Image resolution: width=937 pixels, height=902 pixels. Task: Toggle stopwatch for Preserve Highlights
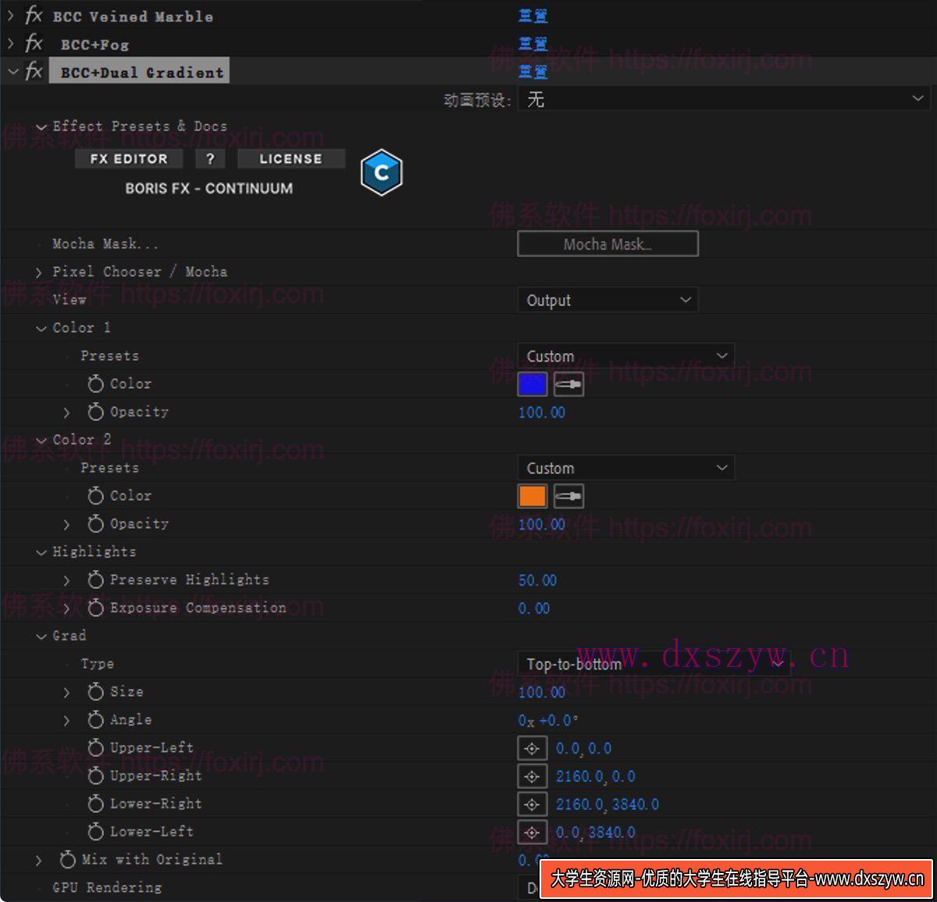pyautogui.click(x=95, y=579)
